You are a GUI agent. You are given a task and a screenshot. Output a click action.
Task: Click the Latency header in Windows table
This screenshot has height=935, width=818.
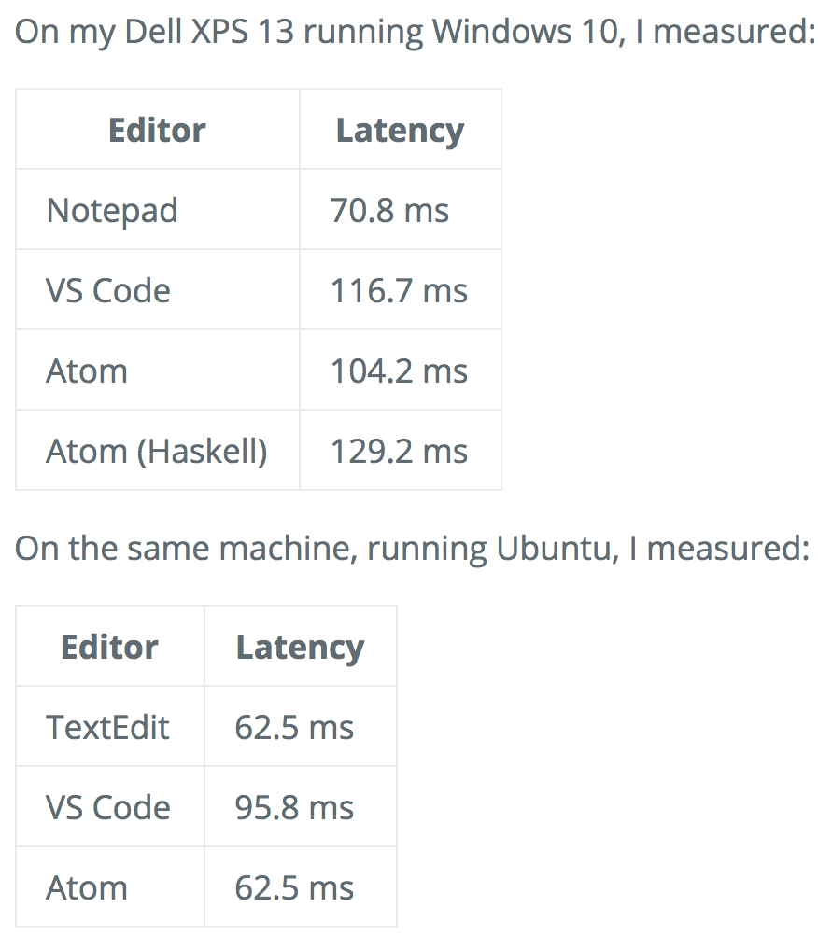[400, 131]
